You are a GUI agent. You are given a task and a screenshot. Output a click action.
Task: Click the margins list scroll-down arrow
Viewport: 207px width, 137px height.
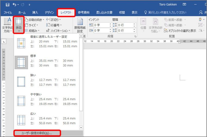click(x=81, y=128)
